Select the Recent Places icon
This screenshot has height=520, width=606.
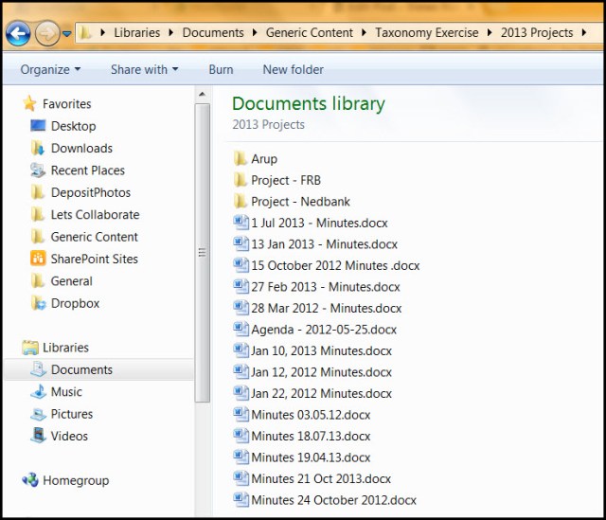(x=38, y=170)
